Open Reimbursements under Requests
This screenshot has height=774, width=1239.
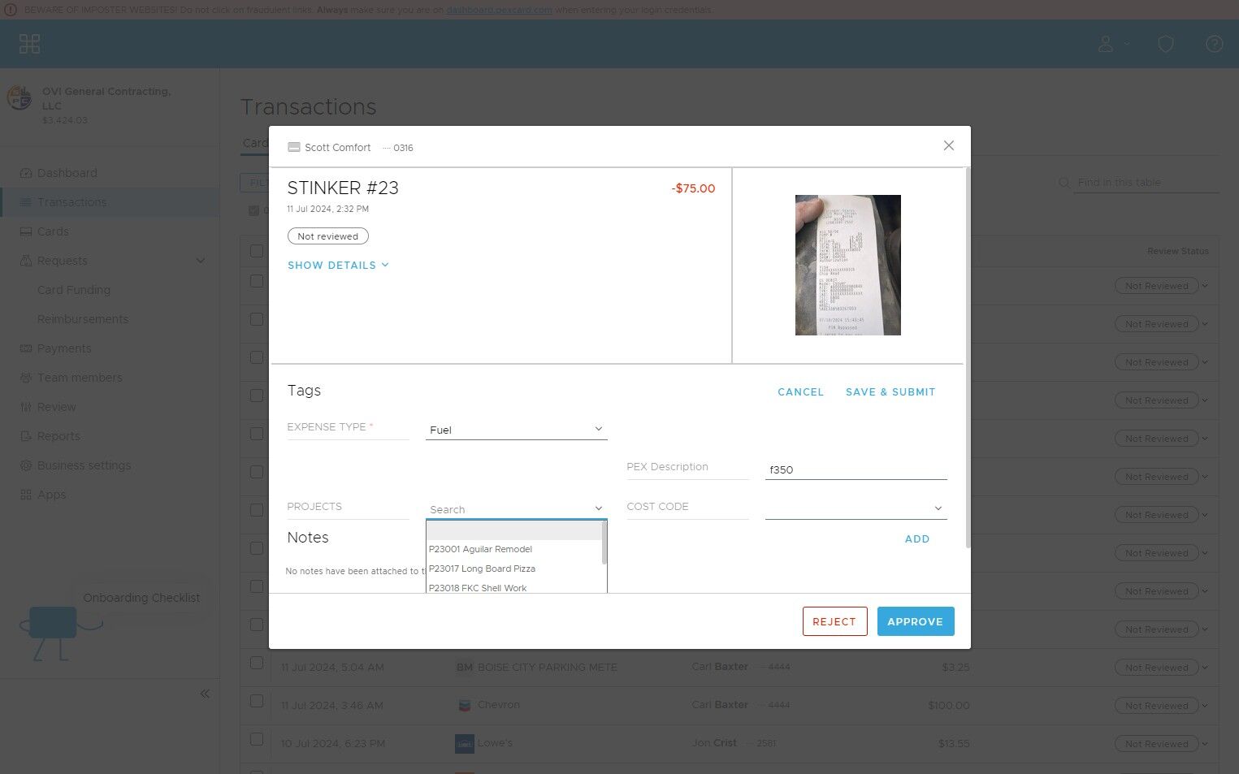tap(83, 319)
